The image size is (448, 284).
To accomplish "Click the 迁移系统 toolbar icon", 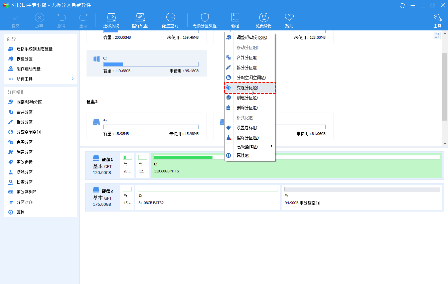I will pos(111,18).
